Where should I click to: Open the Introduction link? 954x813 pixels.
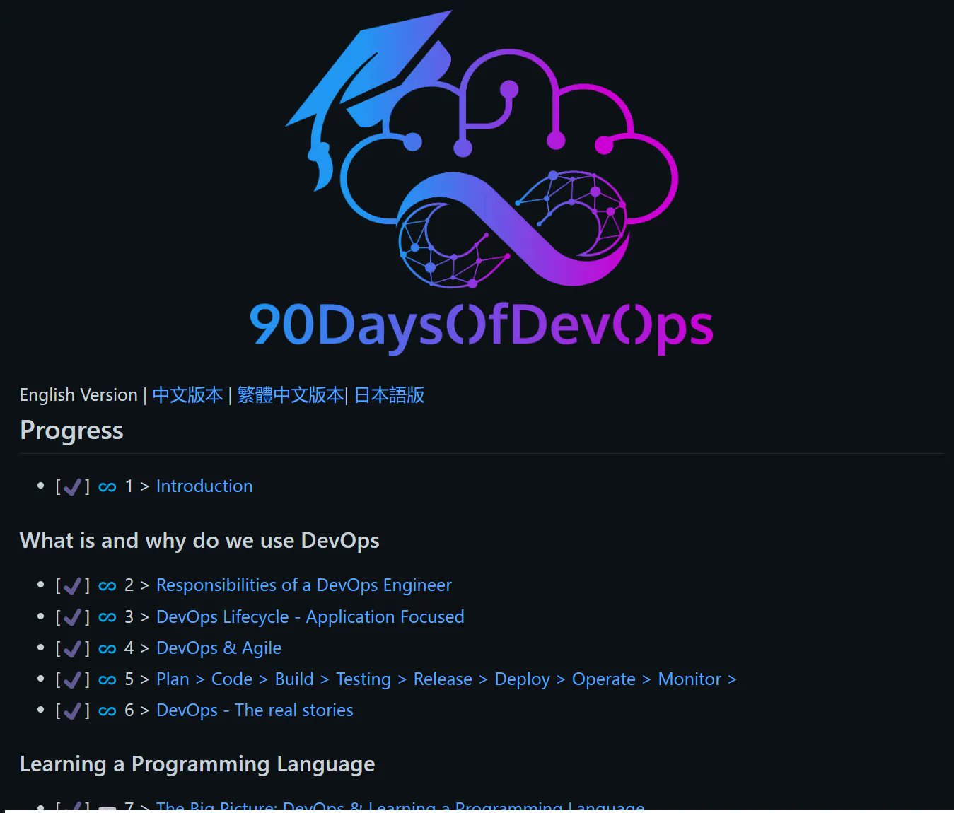click(x=204, y=486)
